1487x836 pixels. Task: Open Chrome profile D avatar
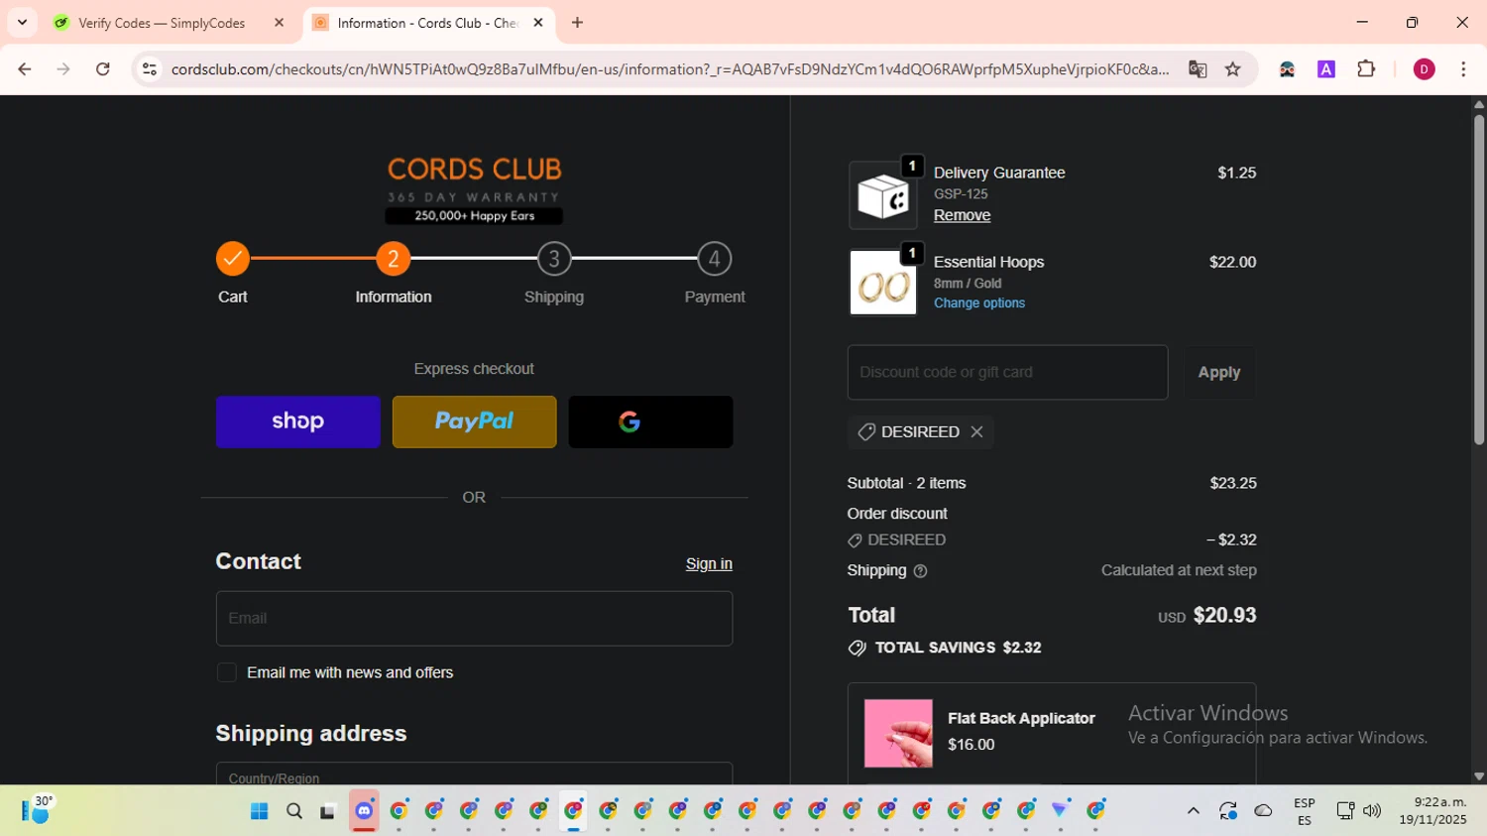point(1424,69)
